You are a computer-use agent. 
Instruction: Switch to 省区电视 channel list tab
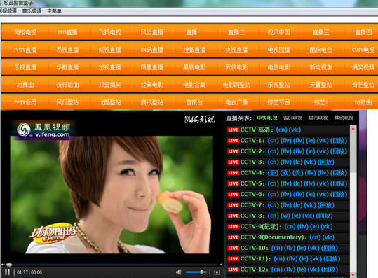[292, 118]
